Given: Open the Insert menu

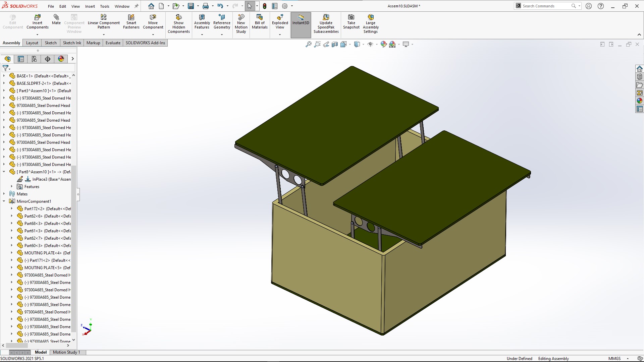Looking at the screenshot, I should point(90,6).
